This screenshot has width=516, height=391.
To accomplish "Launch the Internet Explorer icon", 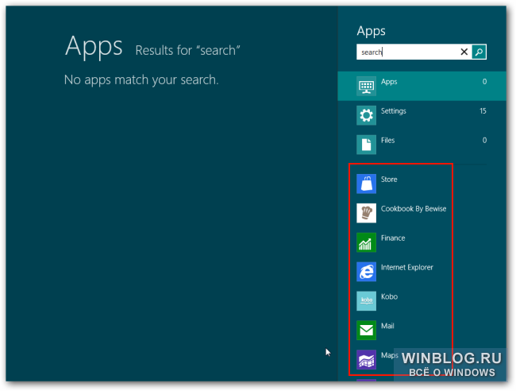I will [x=366, y=272].
